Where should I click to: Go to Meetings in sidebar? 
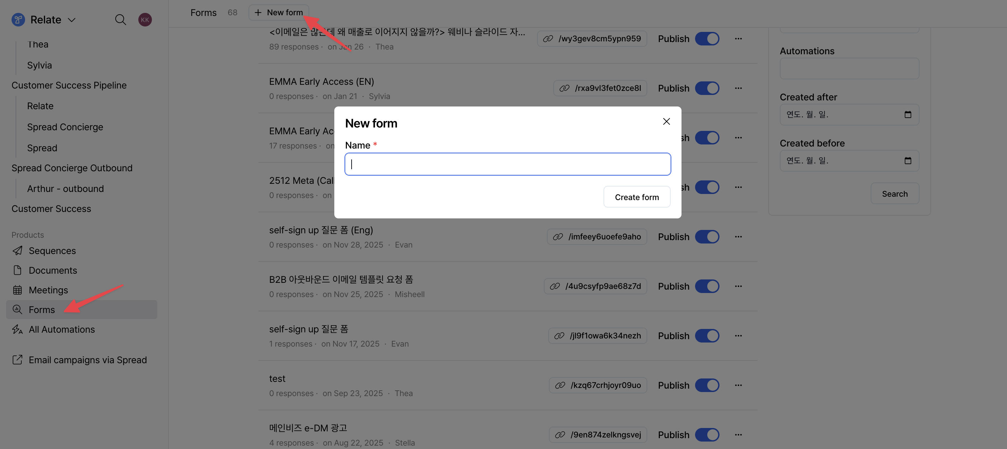[48, 290]
